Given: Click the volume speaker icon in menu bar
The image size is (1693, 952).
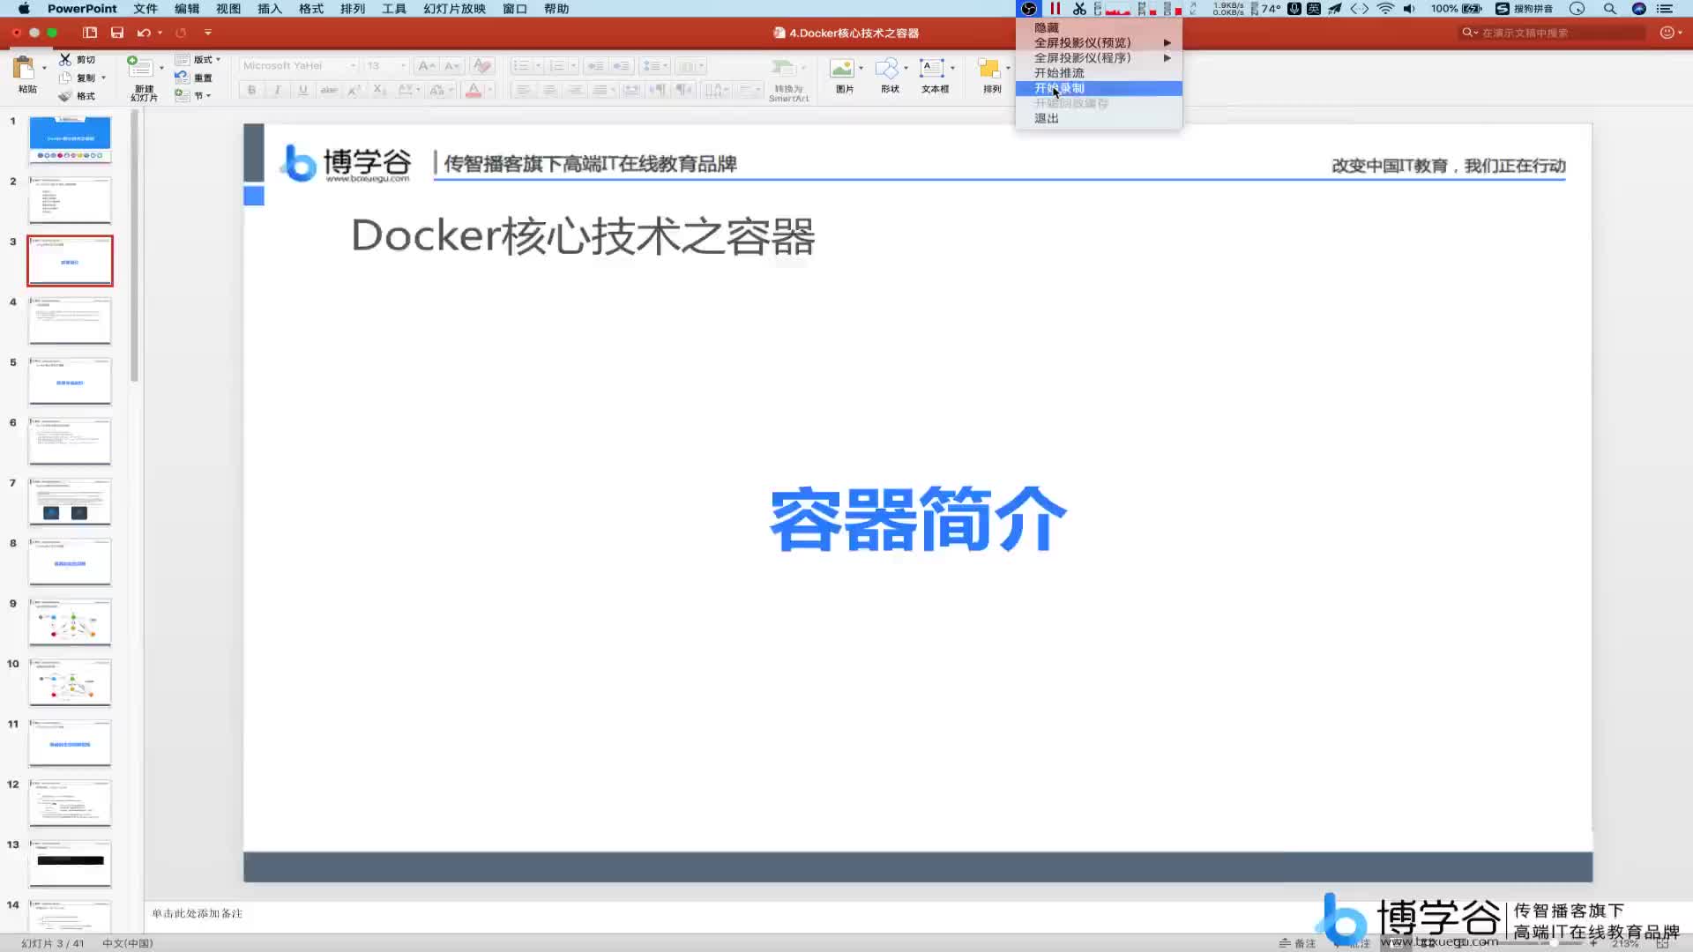Looking at the screenshot, I should point(1409,9).
